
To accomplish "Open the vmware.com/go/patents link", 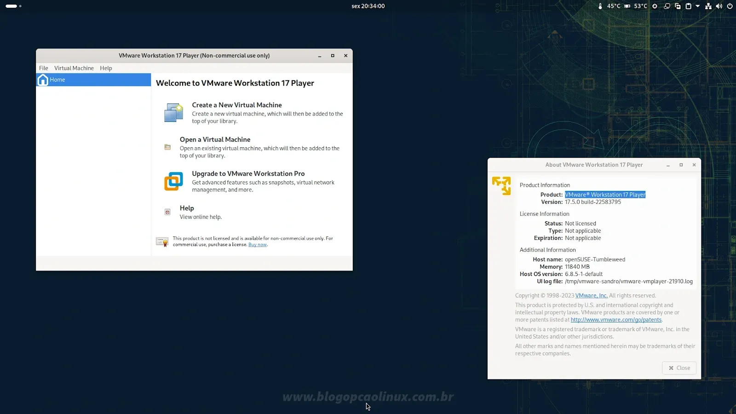I will pyautogui.click(x=616, y=320).
